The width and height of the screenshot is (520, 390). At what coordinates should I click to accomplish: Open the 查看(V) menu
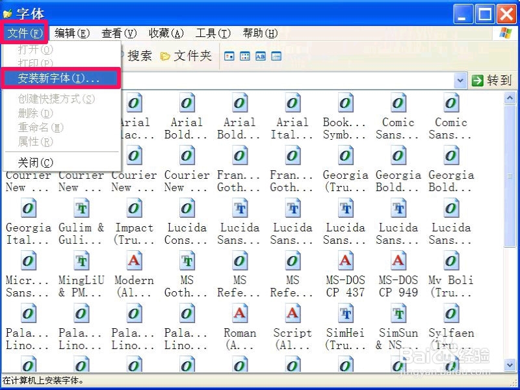click(x=119, y=33)
